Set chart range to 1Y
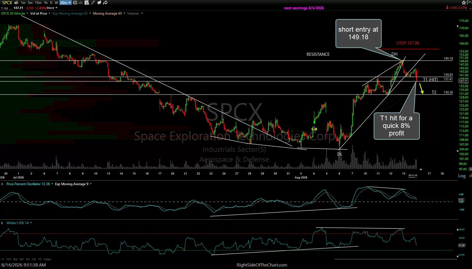The height and width of the screenshot is (269, 472). click(x=3, y=259)
